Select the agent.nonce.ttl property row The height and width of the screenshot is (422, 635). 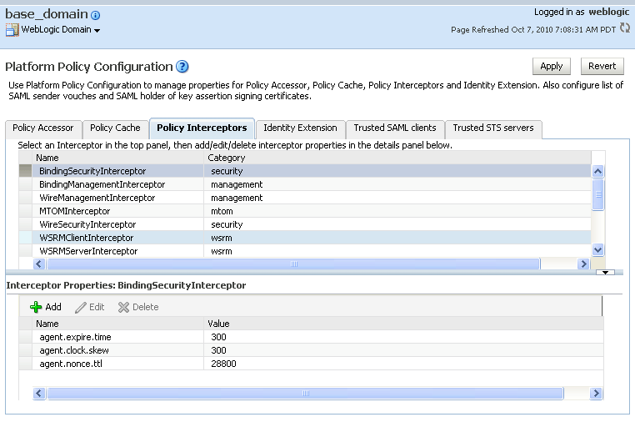(311, 364)
